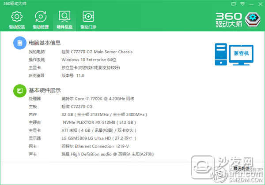This screenshot has height=185, width=265.
Task: Click the 基本硬件展示 heading
Action: coord(45,90)
